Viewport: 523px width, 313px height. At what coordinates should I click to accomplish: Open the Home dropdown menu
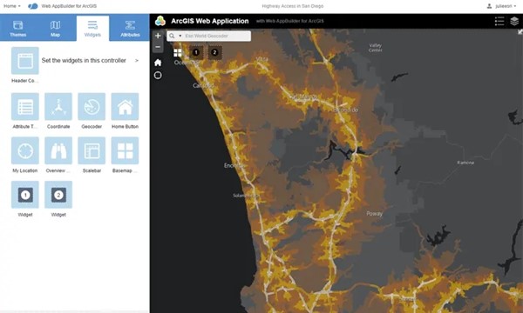[11, 6]
